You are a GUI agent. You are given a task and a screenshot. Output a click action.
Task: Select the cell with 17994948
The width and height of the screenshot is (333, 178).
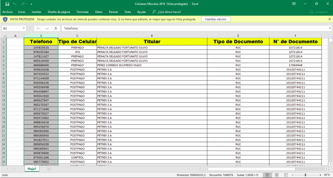tap(295, 65)
